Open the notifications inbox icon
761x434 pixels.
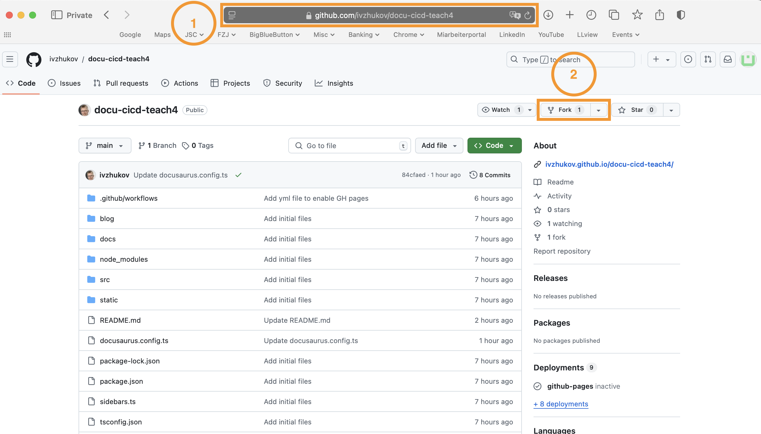[728, 59]
